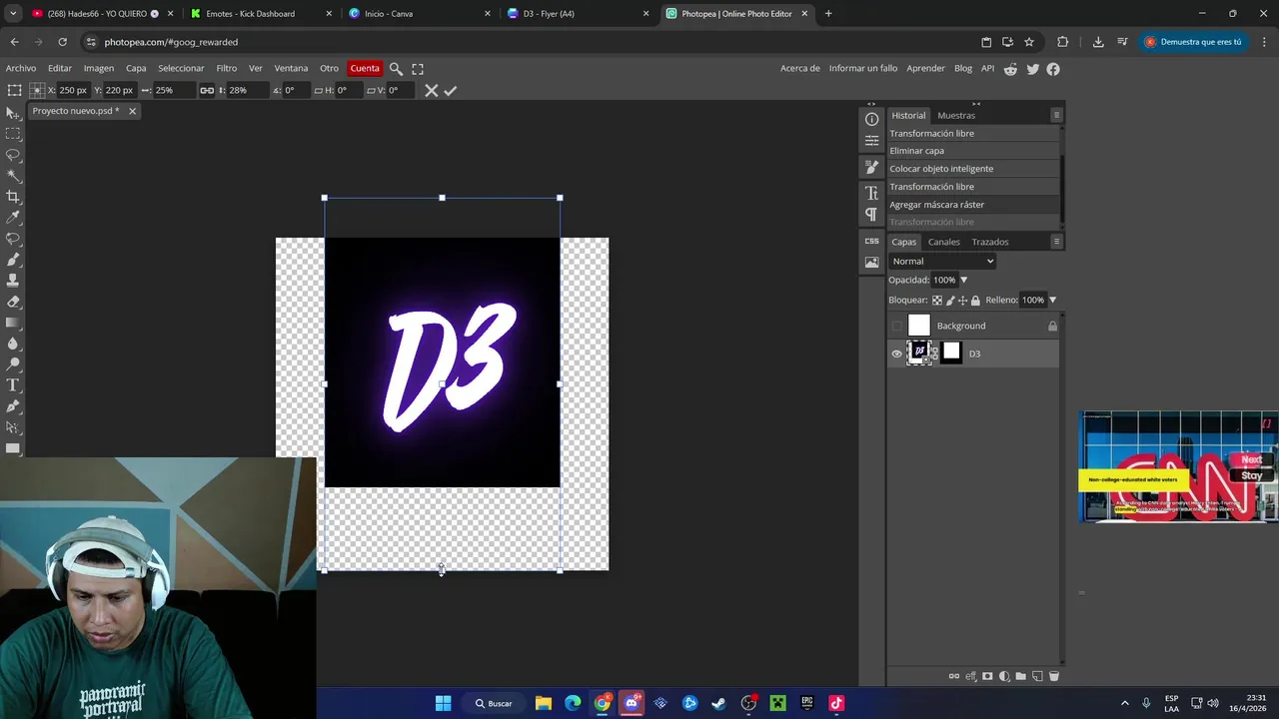Screen dimensions: 1279x719
Task: Open the Archivo menu
Action: 21,69
